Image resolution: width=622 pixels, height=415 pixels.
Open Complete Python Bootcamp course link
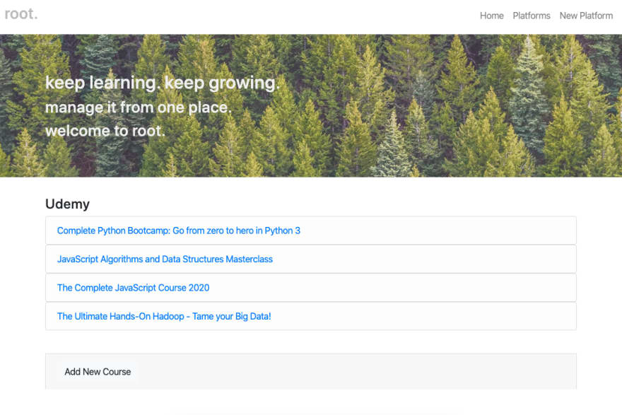pyautogui.click(x=179, y=230)
